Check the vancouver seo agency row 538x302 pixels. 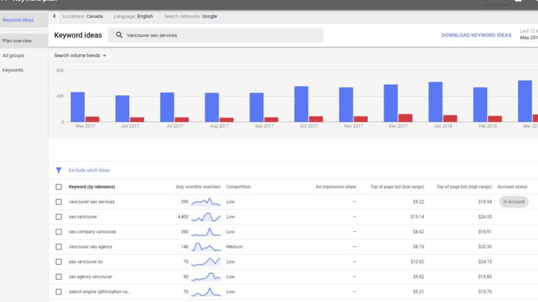(59, 246)
